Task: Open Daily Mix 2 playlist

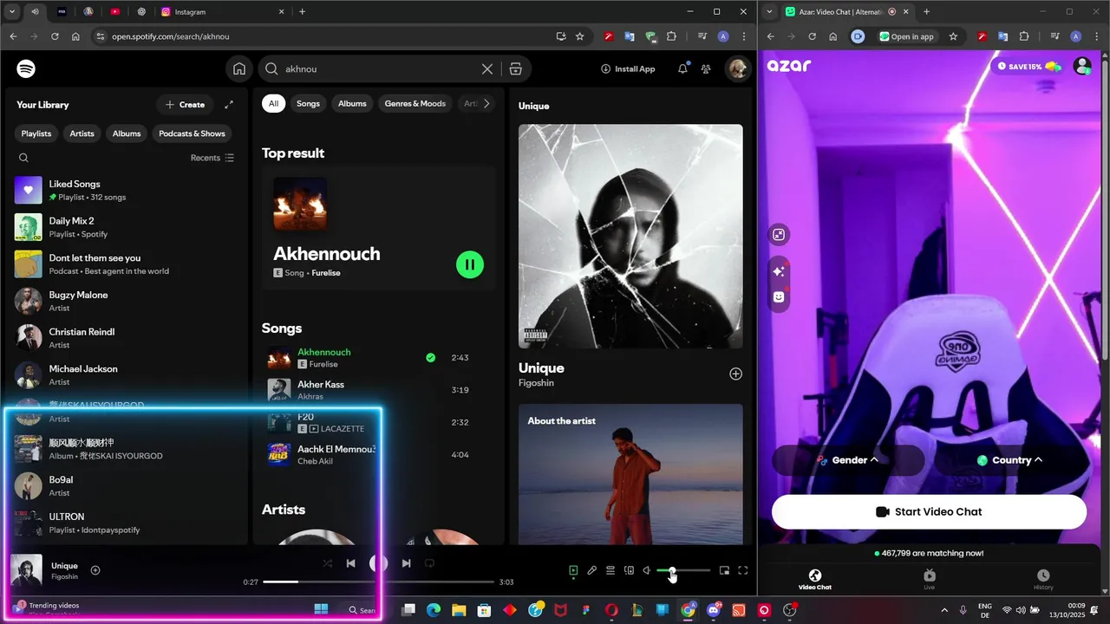Action: pyautogui.click(x=126, y=227)
